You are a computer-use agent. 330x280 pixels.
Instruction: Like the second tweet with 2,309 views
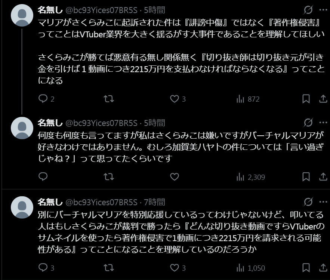[x=174, y=177]
